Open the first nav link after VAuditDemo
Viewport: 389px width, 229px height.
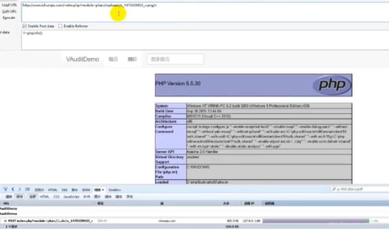coord(113,59)
